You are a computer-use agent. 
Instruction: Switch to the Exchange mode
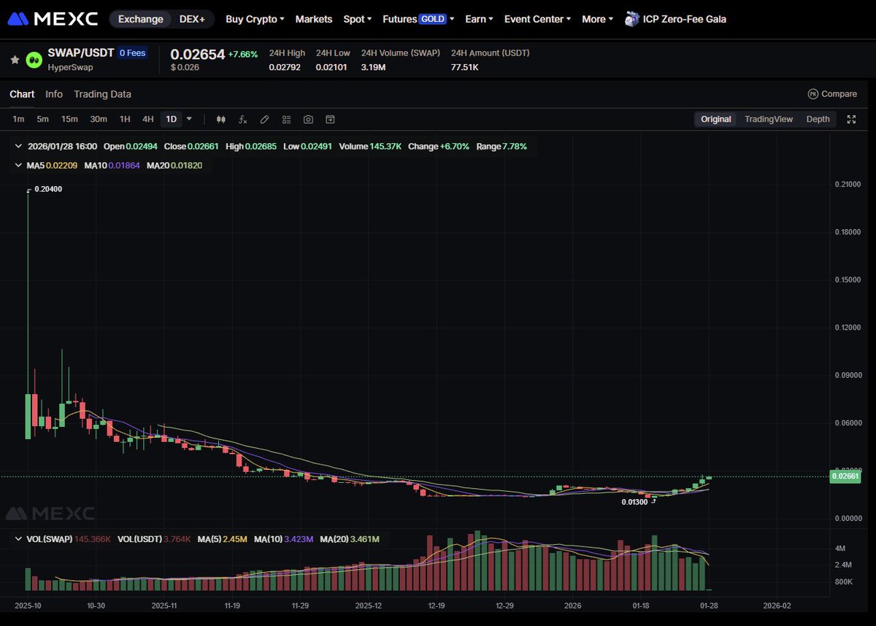[141, 19]
